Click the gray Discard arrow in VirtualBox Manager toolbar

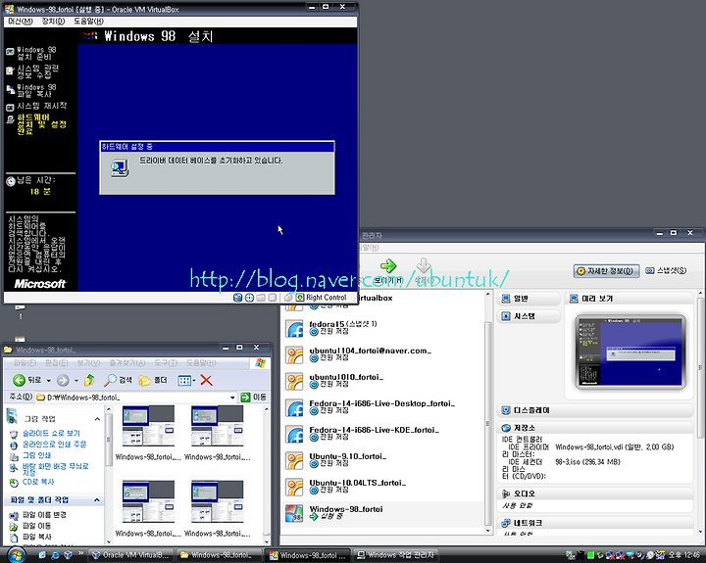coord(424,265)
